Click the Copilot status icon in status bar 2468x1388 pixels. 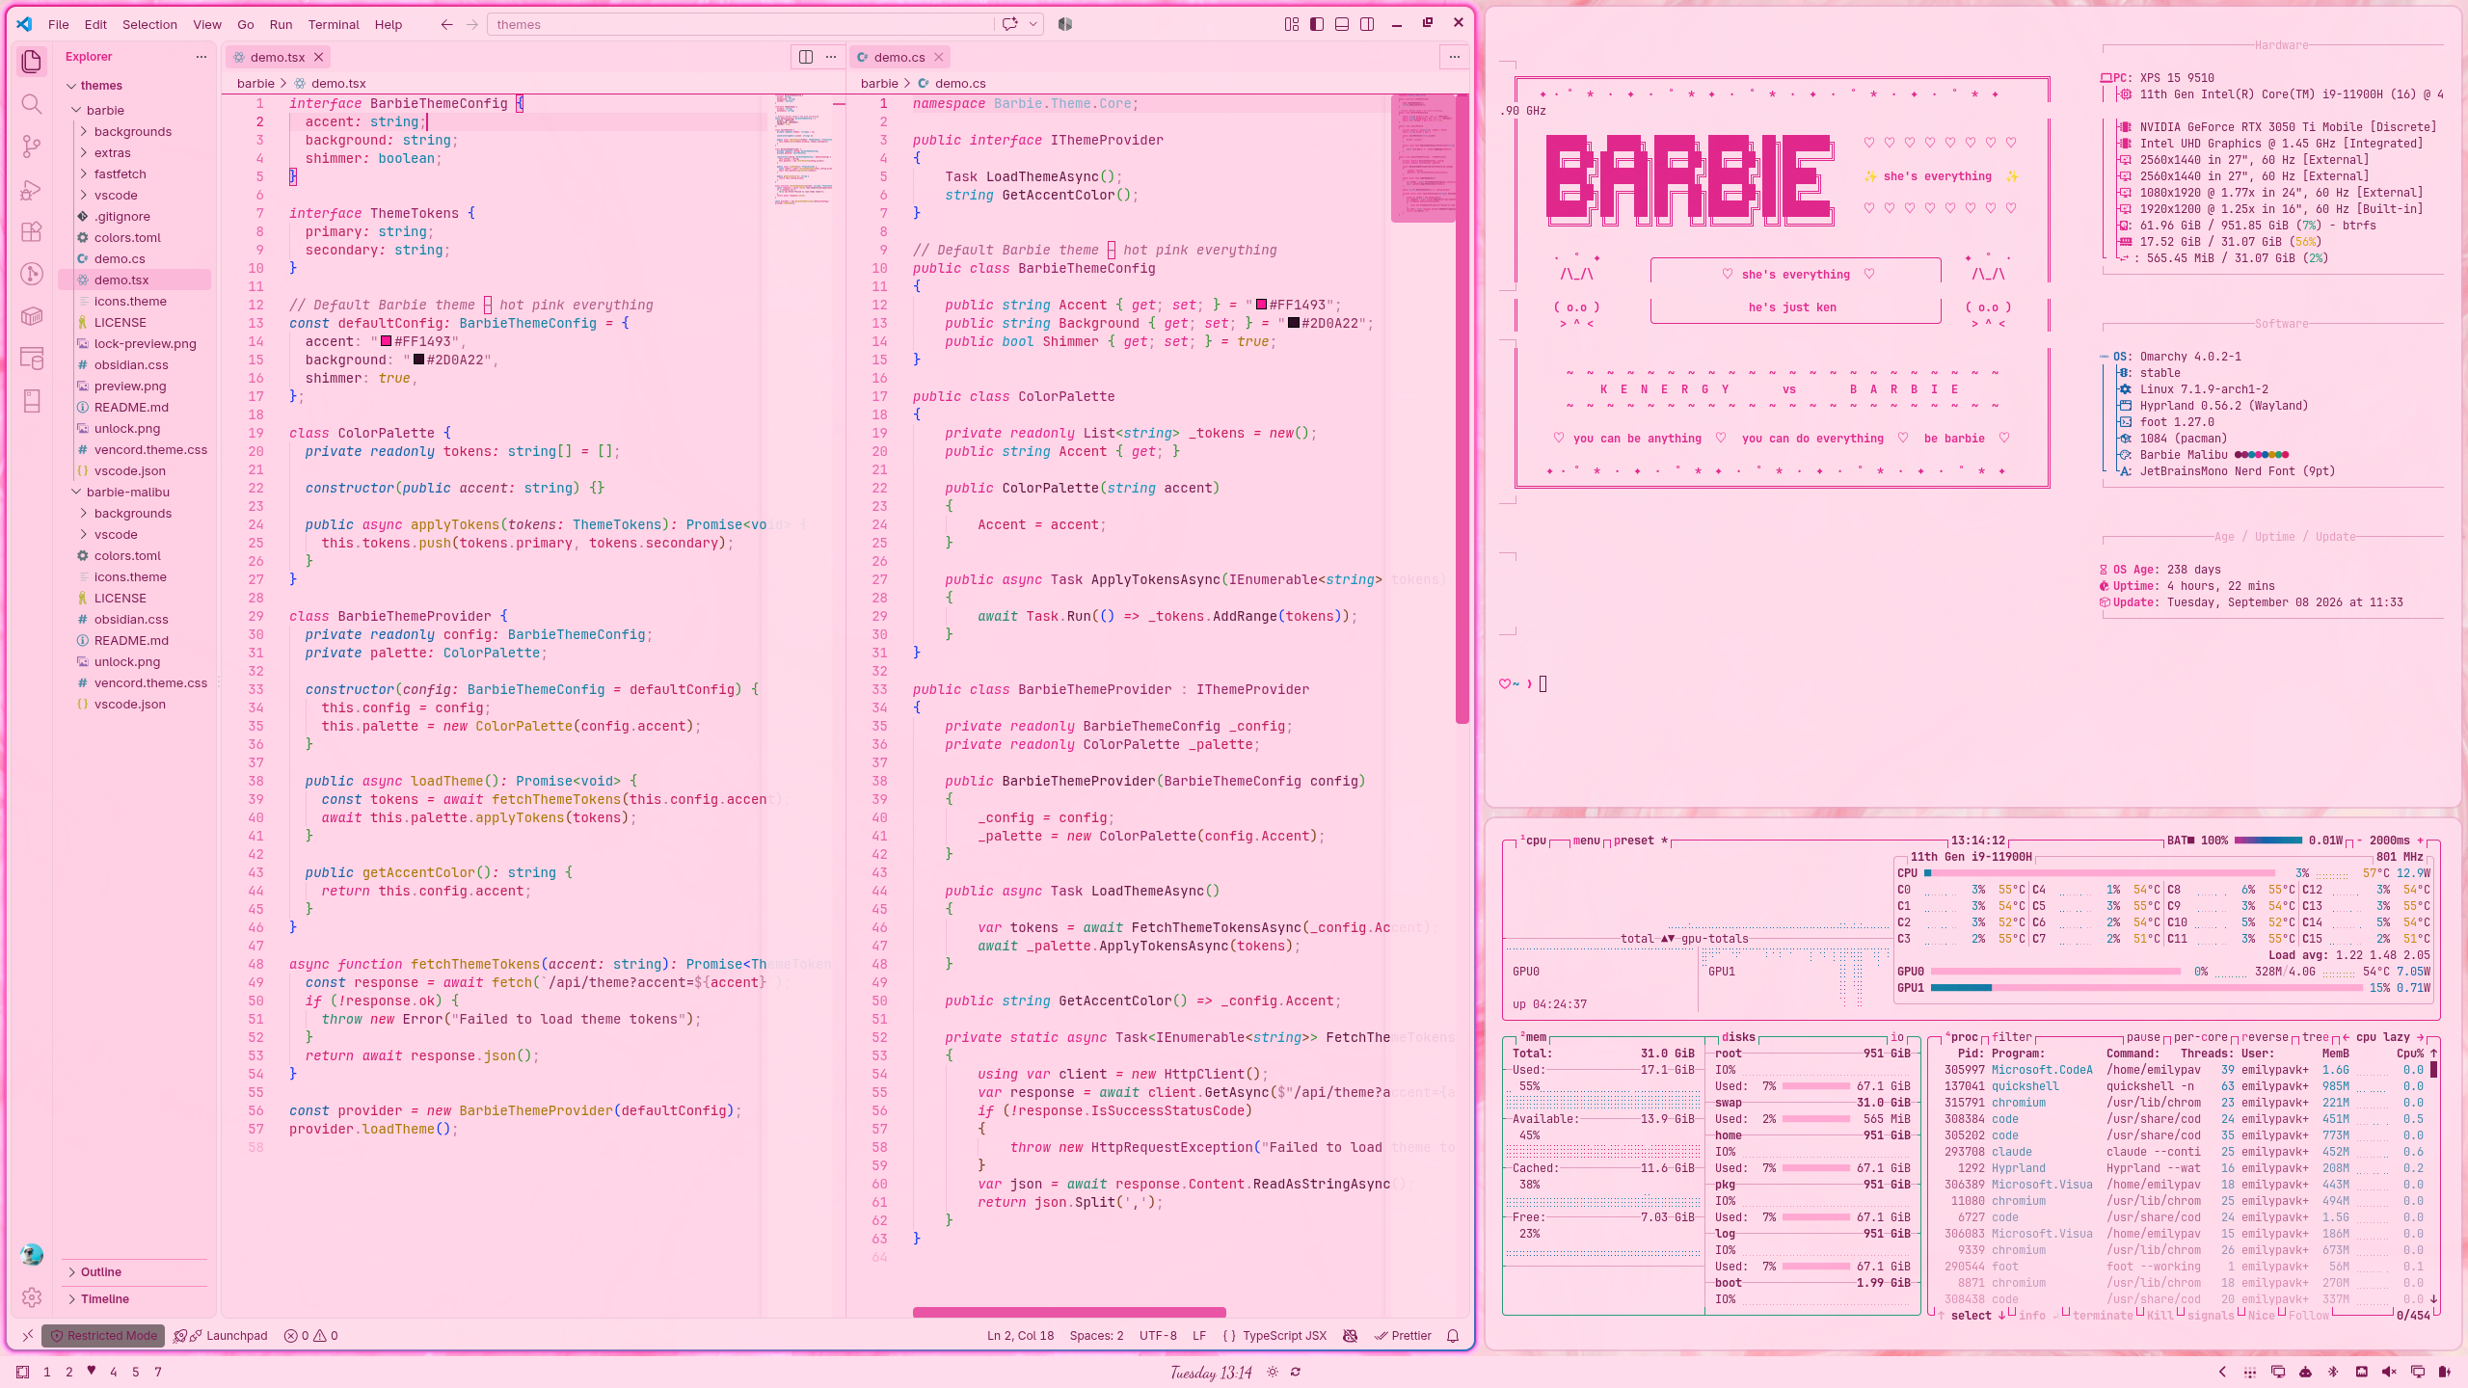pos(1351,1336)
